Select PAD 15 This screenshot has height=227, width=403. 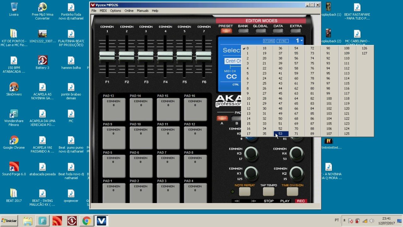click(168, 109)
